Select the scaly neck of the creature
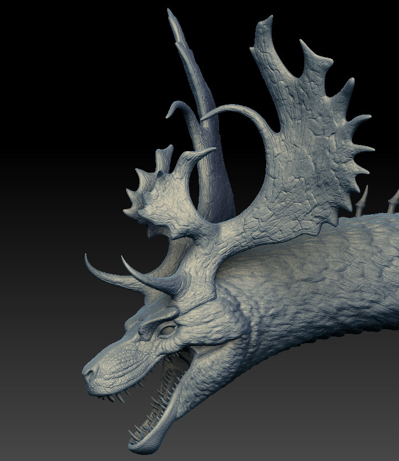399x461 pixels. 310,288
